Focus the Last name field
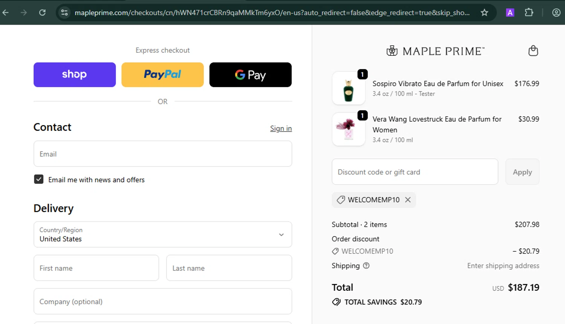 coord(229,268)
